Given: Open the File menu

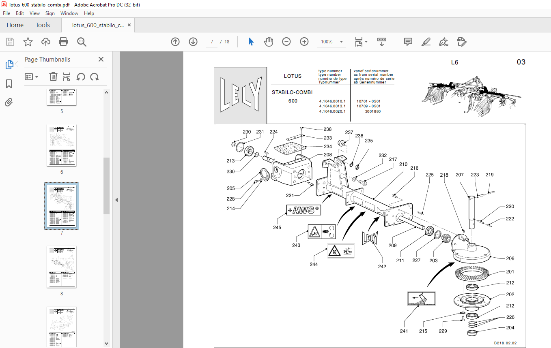Looking at the screenshot, I should [6, 13].
